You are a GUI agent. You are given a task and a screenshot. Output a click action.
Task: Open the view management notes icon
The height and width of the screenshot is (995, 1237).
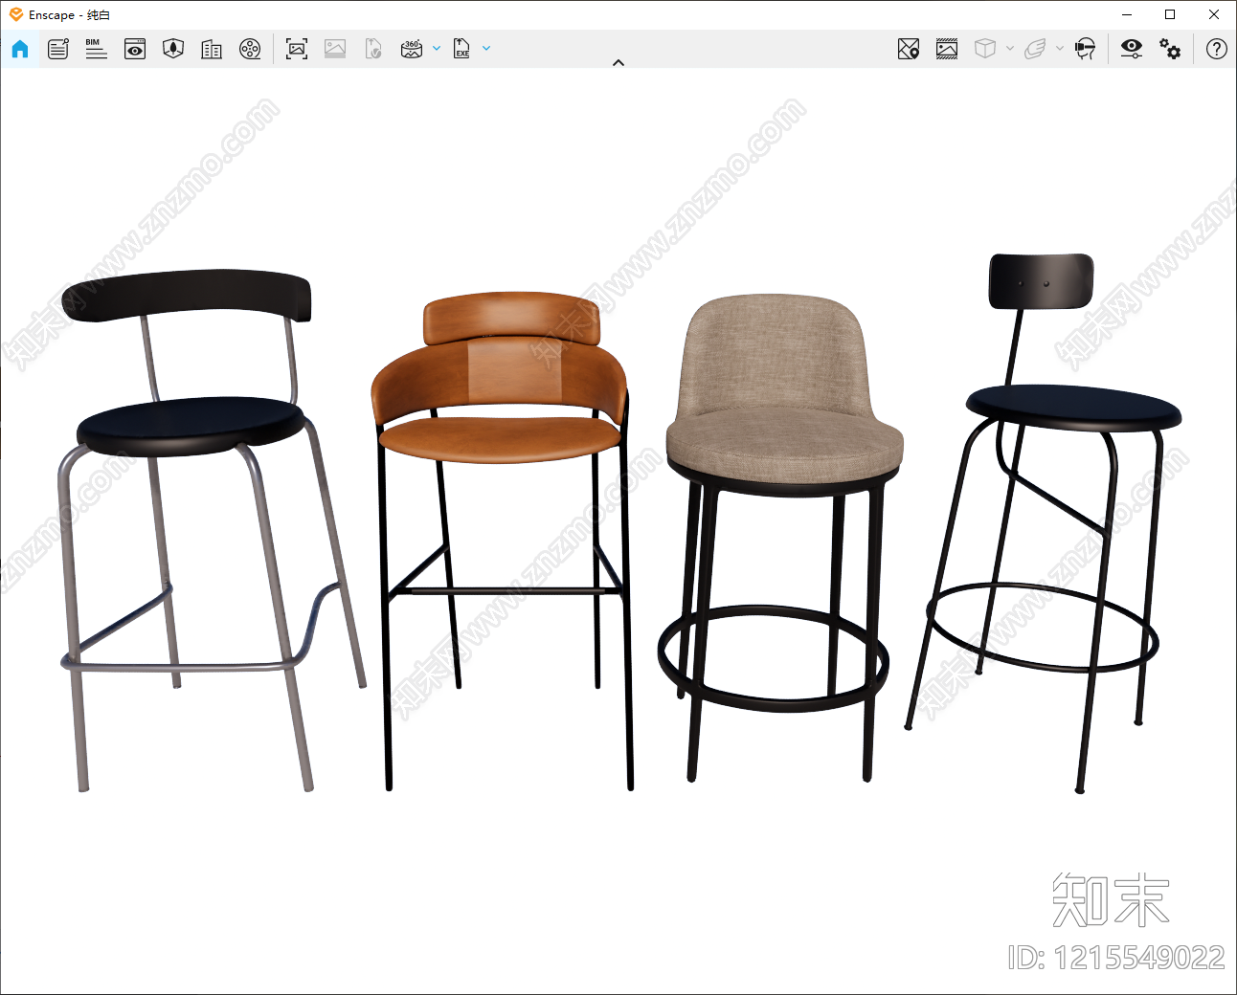(x=58, y=49)
